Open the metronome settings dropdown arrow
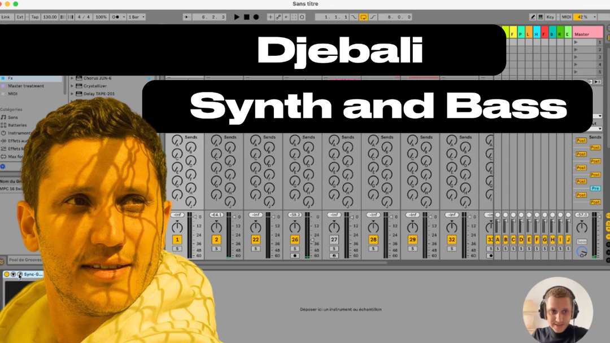The image size is (610, 343). coord(124,17)
